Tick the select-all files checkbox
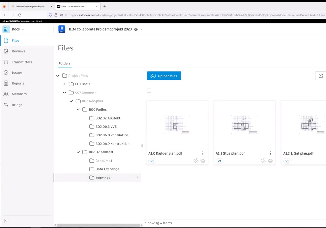 click(x=149, y=91)
